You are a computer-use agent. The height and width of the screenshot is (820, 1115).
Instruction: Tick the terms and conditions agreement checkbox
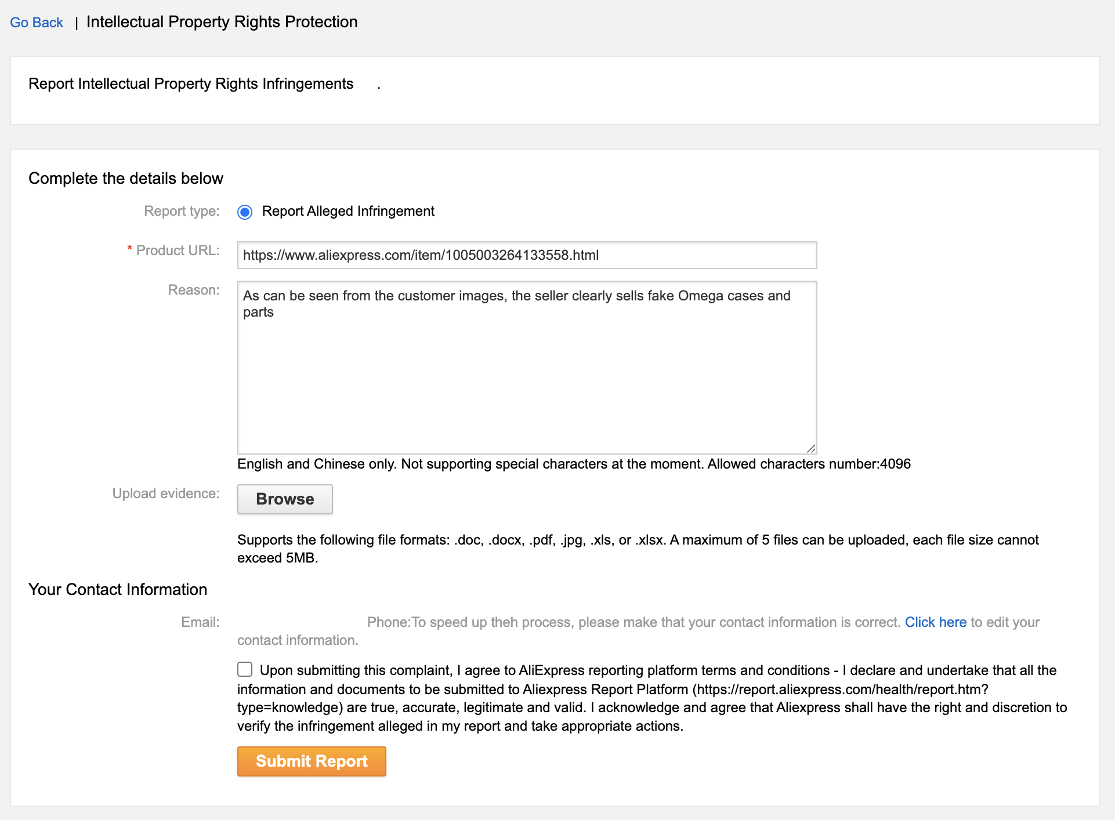coord(245,670)
